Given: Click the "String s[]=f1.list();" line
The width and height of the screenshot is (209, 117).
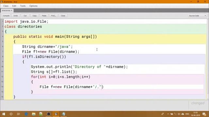Looking at the screenshot, I should (54, 72).
